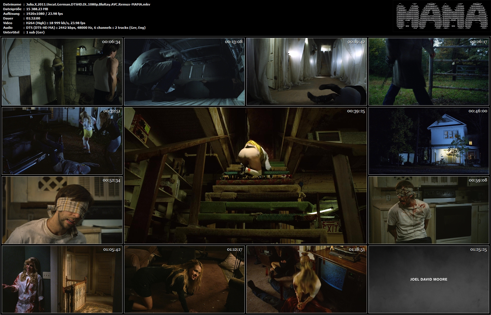The height and width of the screenshot is (315, 491).
Task: Click the file name ending in Remux-MAMA.mkv
Action: [88, 4]
